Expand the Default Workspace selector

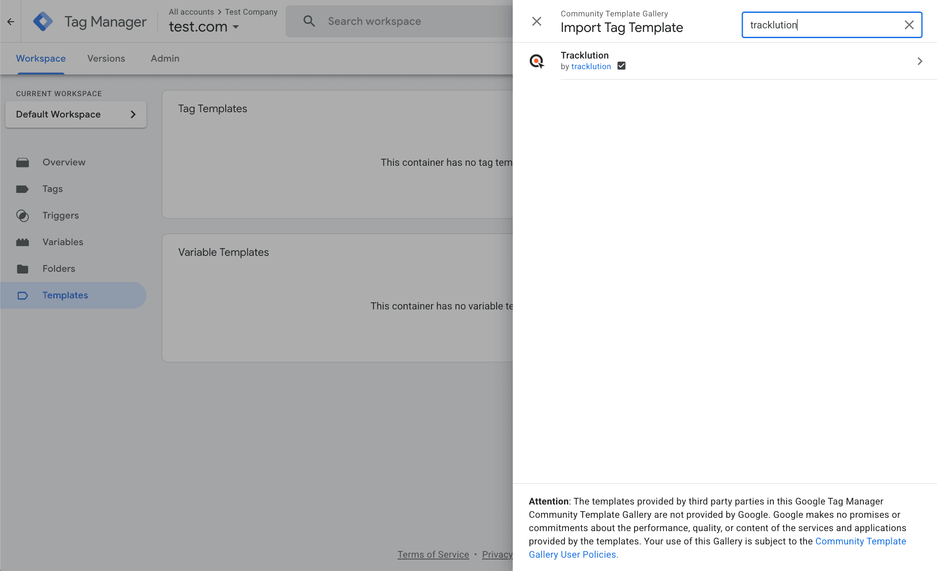coord(76,114)
